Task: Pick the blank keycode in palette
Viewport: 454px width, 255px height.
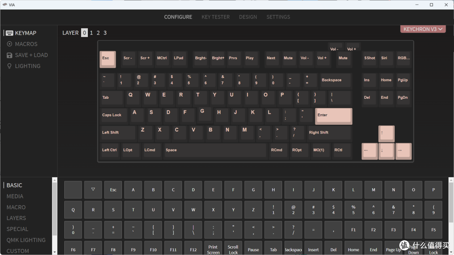Action: [73, 190]
